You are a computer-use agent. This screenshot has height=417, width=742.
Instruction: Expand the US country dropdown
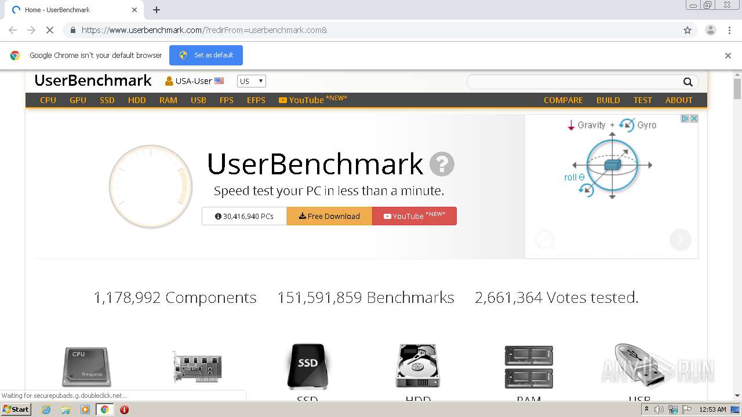click(252, 81)
